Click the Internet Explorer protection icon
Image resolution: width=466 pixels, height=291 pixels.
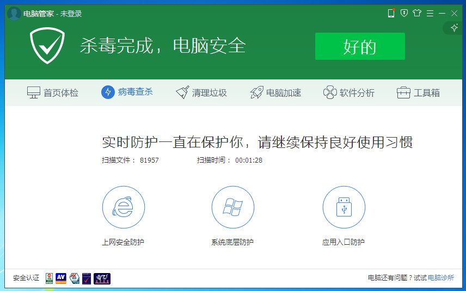click(124, 207)
